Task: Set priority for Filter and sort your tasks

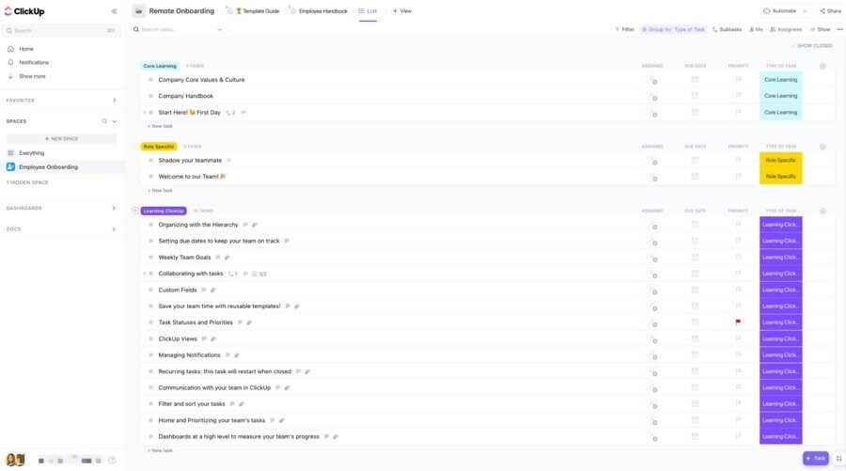Action: (738, 403)
